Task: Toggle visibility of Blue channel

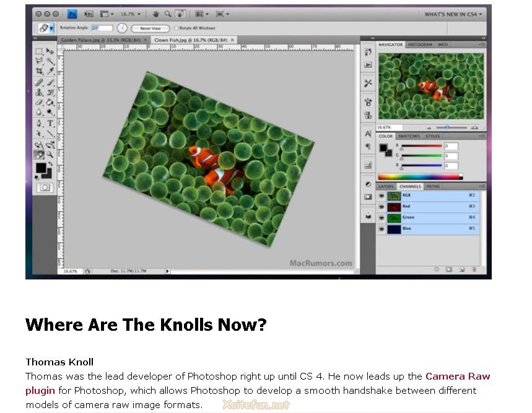Action: [382, 229]
